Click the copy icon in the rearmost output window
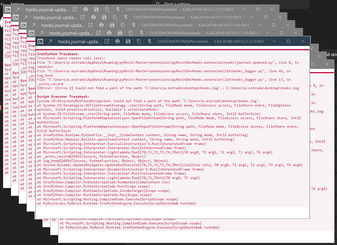 107,9
